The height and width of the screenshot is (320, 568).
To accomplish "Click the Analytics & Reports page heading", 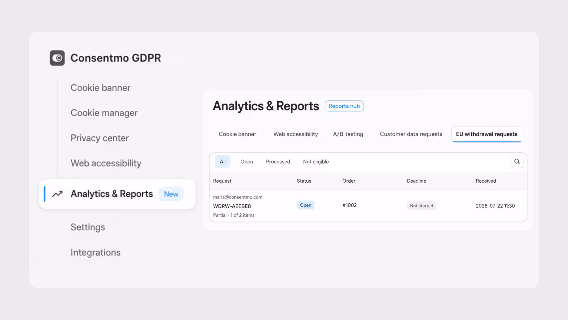I will pyautogui.click(x=266, y=106).
